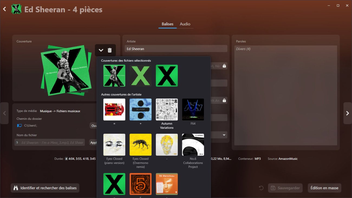352x198 pixels.
Task: Click the Artiste field containing Ed Sheeran
Action: coord(176,49)
